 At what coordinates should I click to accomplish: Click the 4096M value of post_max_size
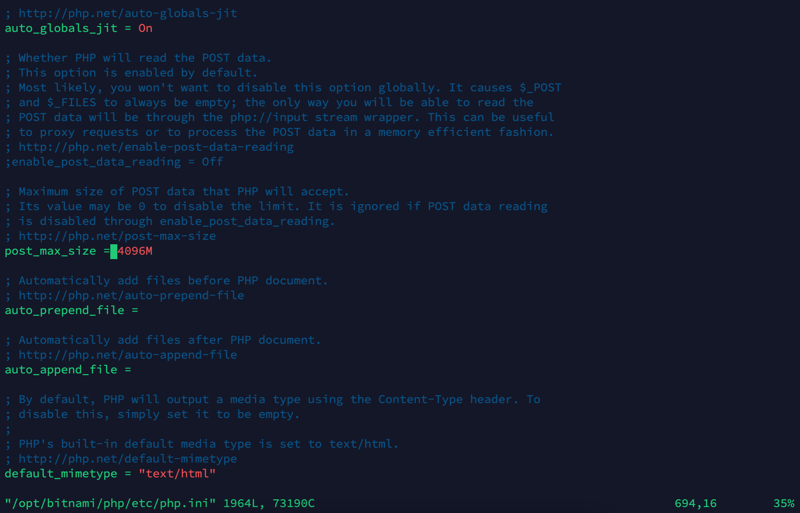135,251
